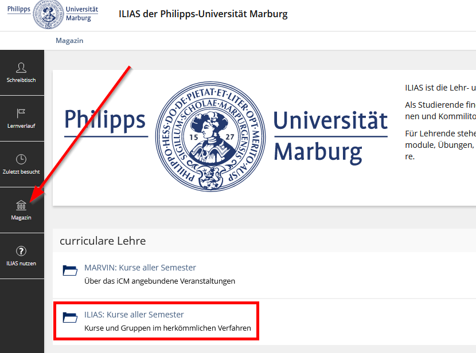The width and height of the screenshot is (476, 353).
Task: Select the Magazin building icon
Action: coord(21,205)
